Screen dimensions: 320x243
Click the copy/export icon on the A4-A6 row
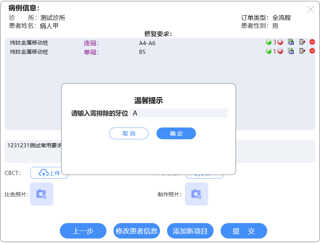(x=291, y=42)
